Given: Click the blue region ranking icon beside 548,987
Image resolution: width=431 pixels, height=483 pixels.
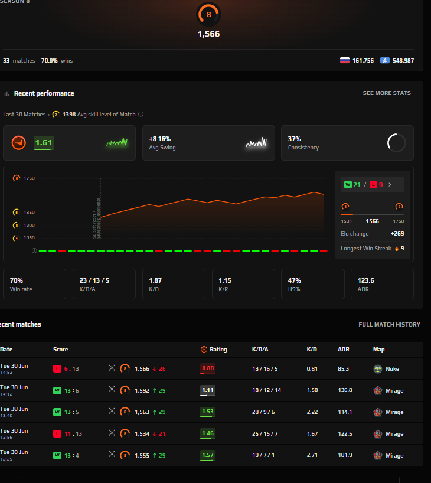Looking at the screenshot, I should pyautogui.click(x=385, y=60).
